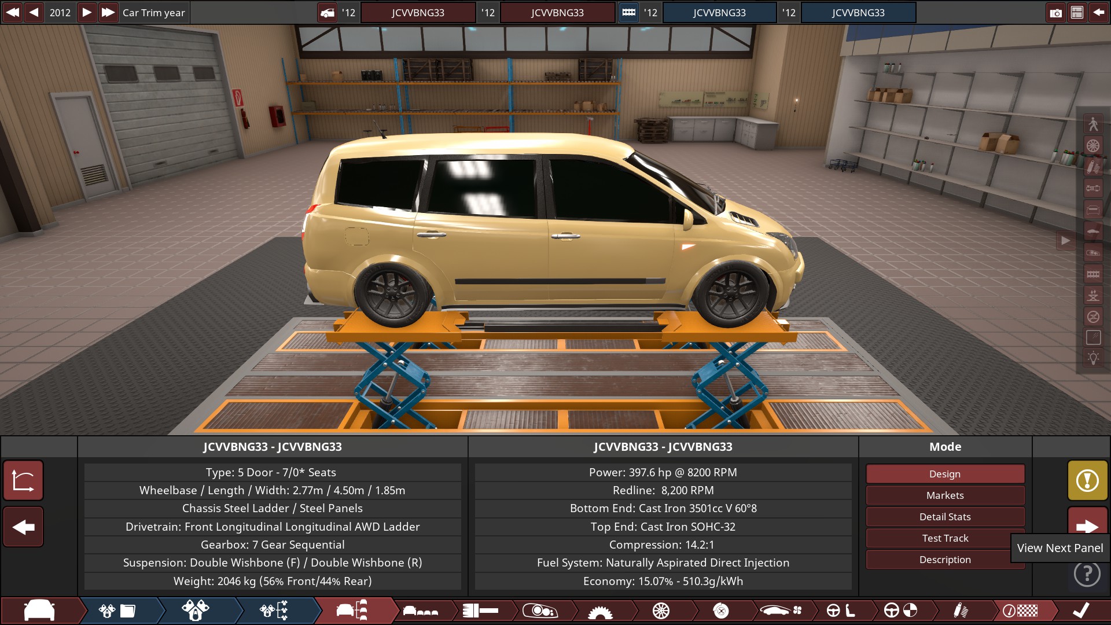Toggle engine block view in side toolbar
The height and width of the screenshot is (625, 1111).
coord(1093,274)
